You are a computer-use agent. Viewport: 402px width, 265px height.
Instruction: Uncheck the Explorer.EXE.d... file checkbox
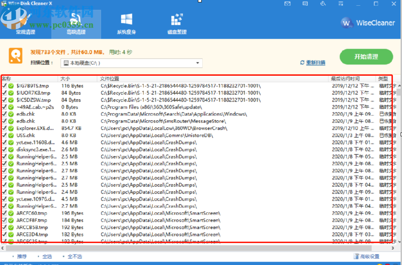tap(4, 128)
